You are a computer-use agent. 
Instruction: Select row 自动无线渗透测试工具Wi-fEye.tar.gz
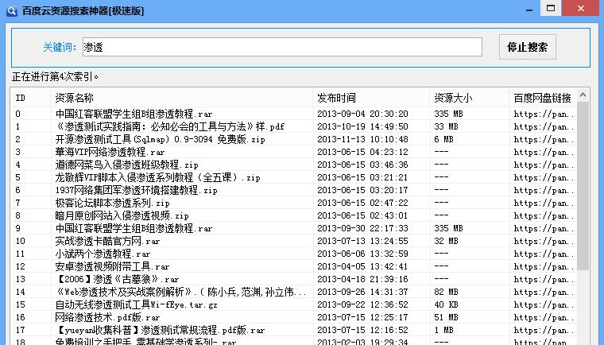click(x=294, y=304)
